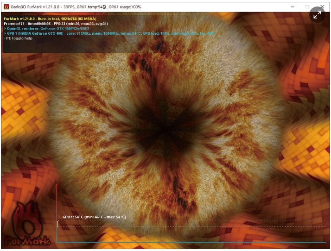331x251 pixels.
Task: Minimize the FurMark window
Action: [293, 7]
